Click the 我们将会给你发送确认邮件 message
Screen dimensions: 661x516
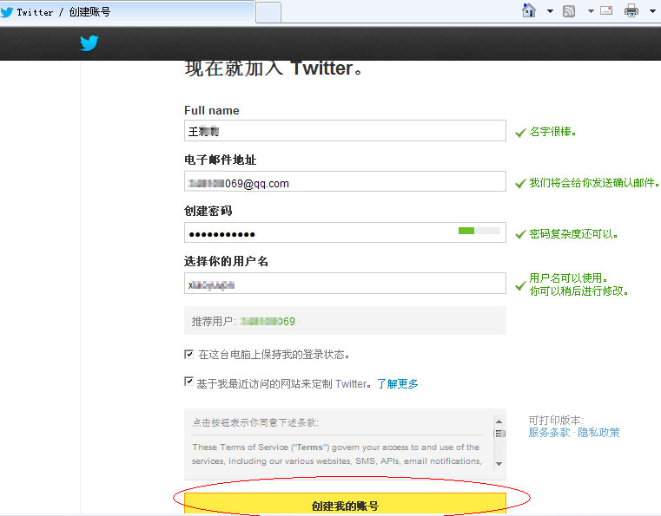coord(594,183)
